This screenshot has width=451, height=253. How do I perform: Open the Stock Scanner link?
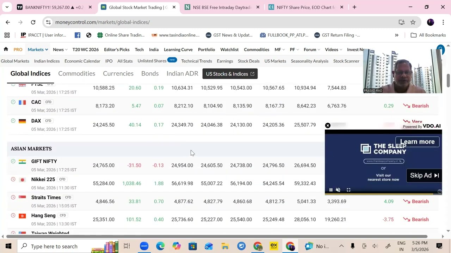click(x=346, y=61)
